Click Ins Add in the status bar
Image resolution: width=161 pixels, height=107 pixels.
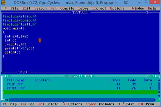(x=28, y=104)
